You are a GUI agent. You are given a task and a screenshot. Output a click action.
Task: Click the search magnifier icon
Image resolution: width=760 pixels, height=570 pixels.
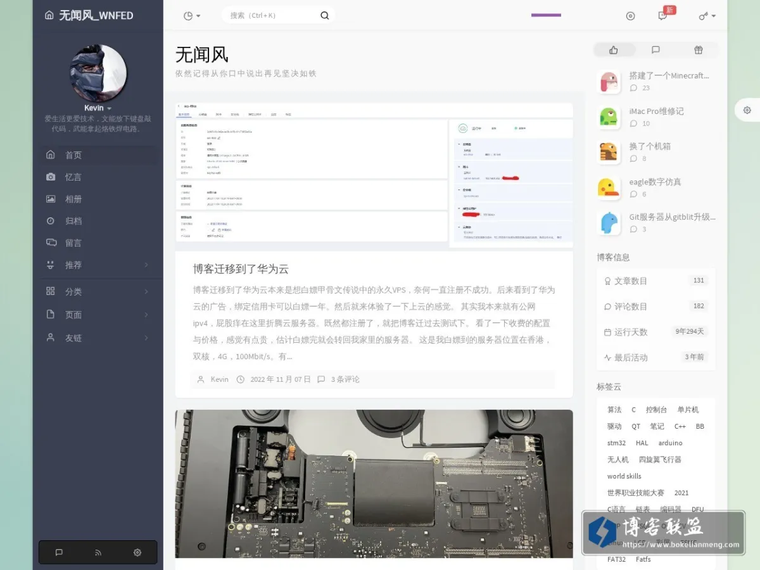(325, 16)
